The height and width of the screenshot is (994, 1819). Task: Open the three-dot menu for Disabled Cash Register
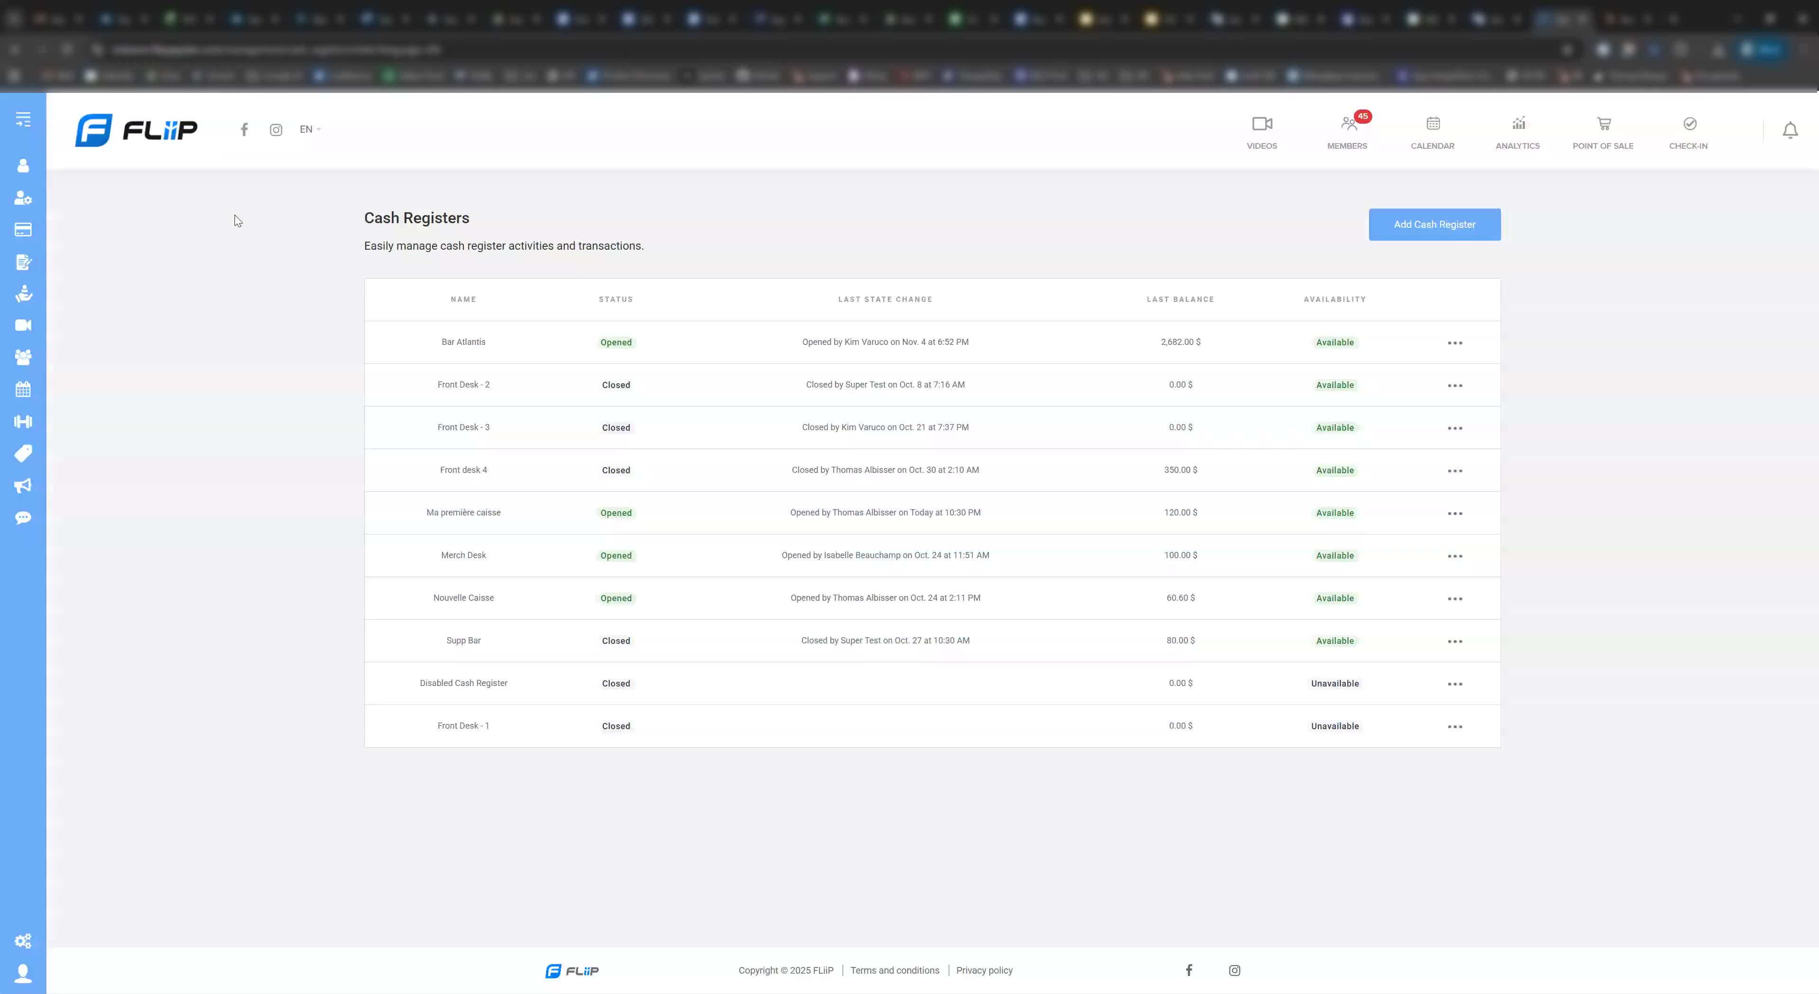(x=1455, y=684)
